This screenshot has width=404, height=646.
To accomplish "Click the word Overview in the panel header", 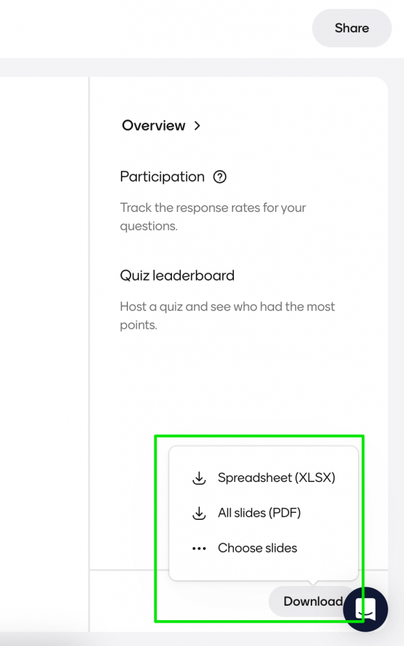I will (154, 126).
